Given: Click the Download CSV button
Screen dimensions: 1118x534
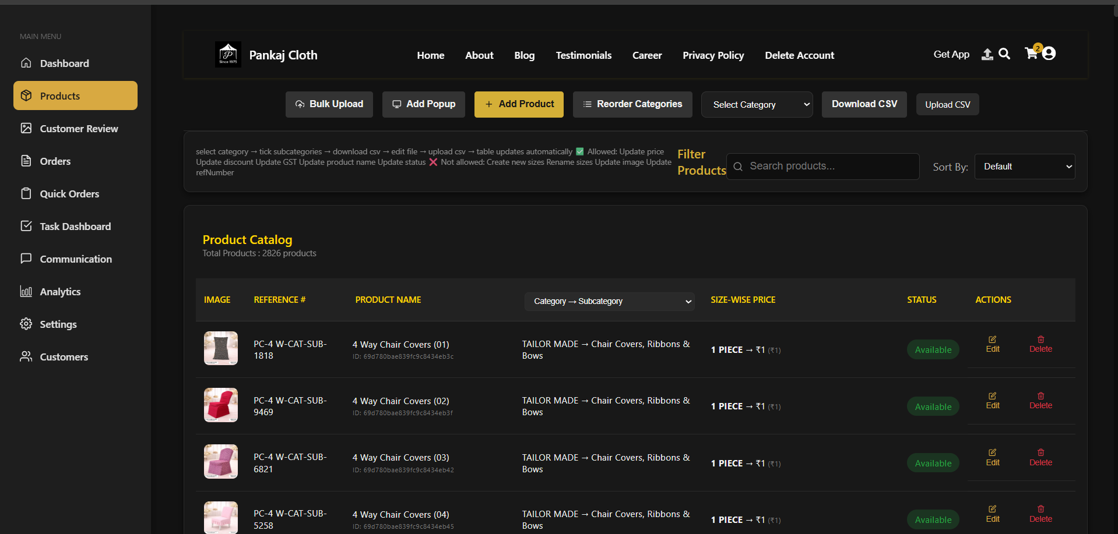Looking at the screenshot, I should [x=864, y=104].
